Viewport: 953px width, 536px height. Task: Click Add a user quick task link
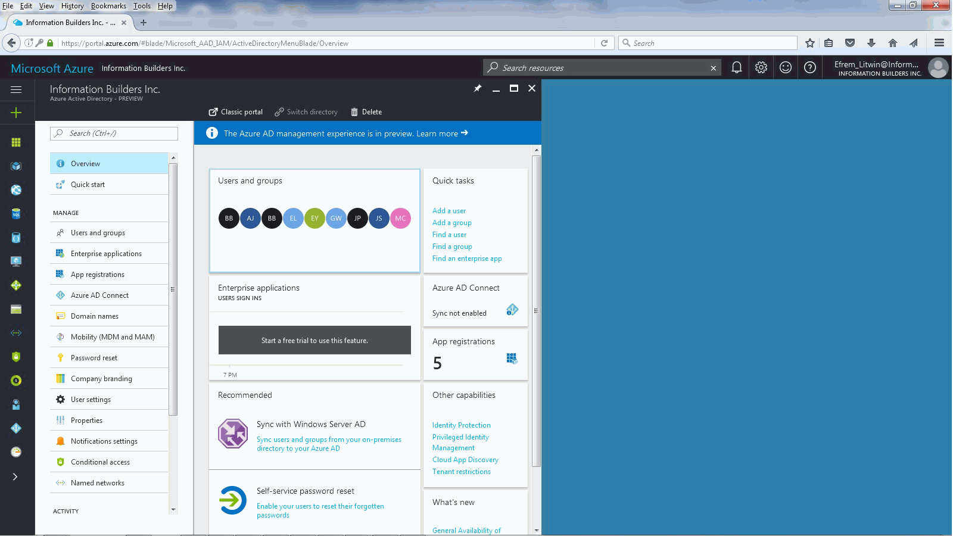click(x=449, y=211)
